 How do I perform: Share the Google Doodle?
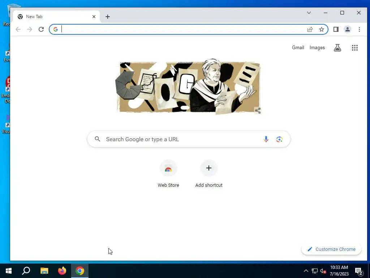(x=258, y=110)
